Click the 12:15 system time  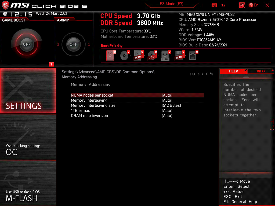[22, 14]
